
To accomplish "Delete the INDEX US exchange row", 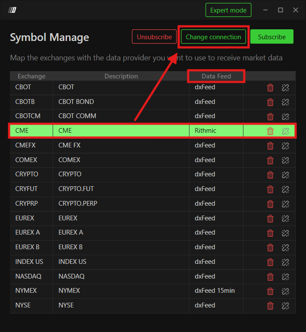I will point(270,262).
